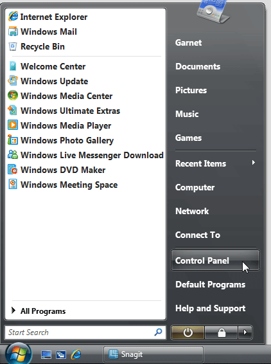Click the user account picture at top
The width and height of the screenshot is (271, 364).
(x=213, y=12)
